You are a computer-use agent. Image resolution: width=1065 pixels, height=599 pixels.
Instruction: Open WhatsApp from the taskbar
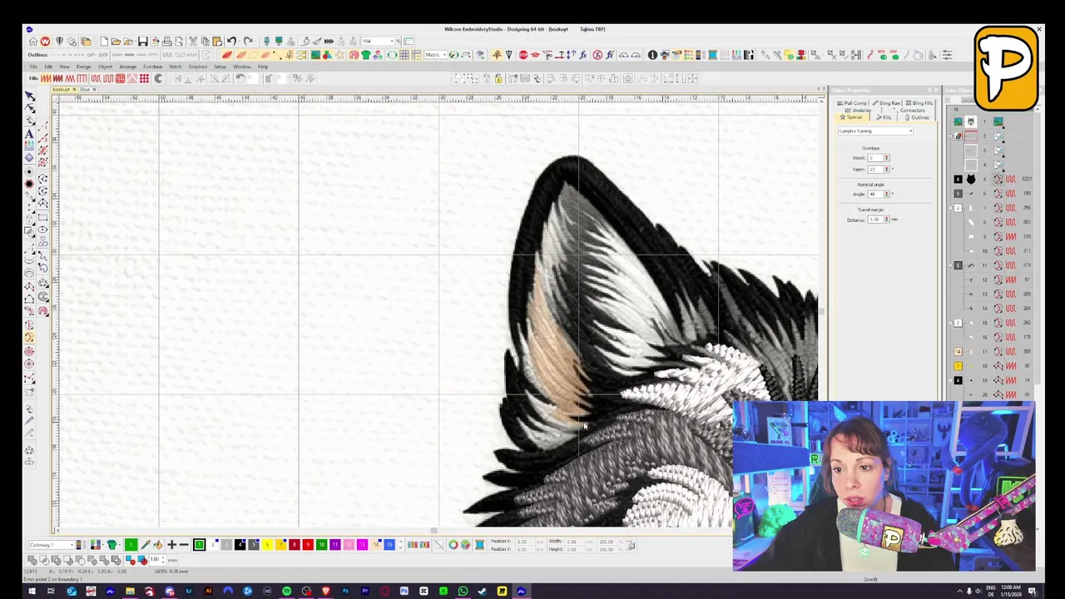(x=463, y=592)
